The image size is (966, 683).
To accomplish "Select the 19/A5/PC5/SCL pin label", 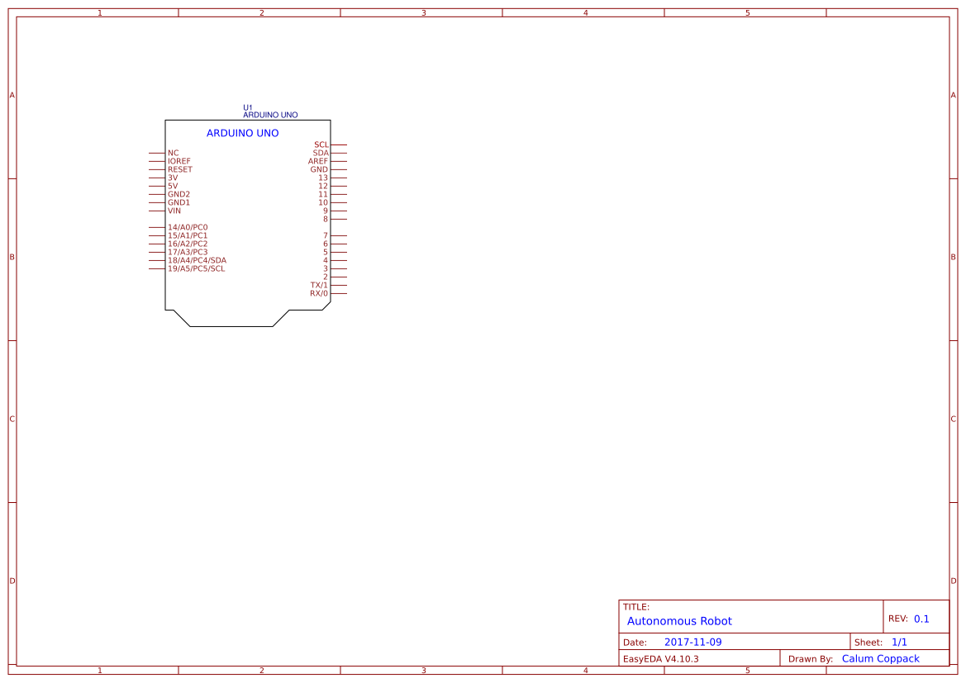I will pos(196,268).
